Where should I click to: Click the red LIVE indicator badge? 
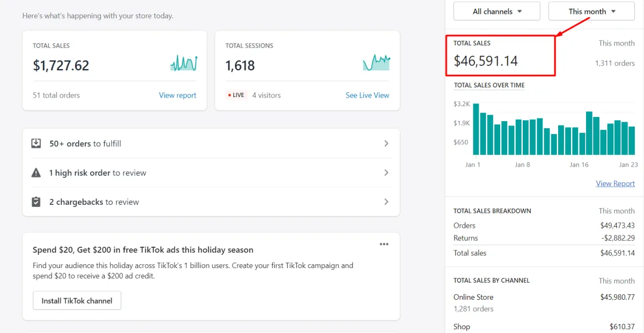[x=236, y=95]
